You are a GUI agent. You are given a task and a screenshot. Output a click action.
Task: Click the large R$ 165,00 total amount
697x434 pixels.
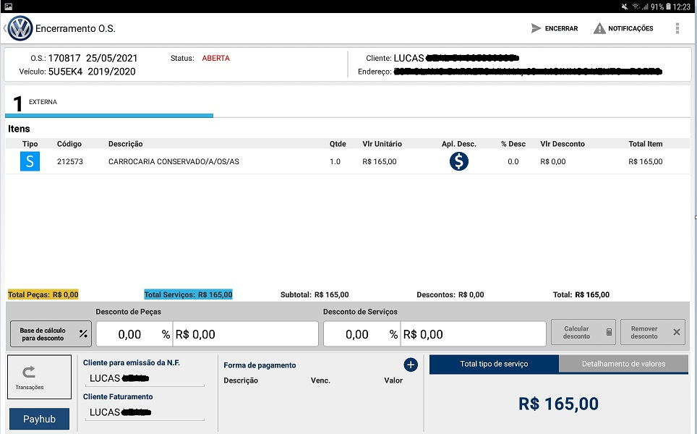point(558,404)
